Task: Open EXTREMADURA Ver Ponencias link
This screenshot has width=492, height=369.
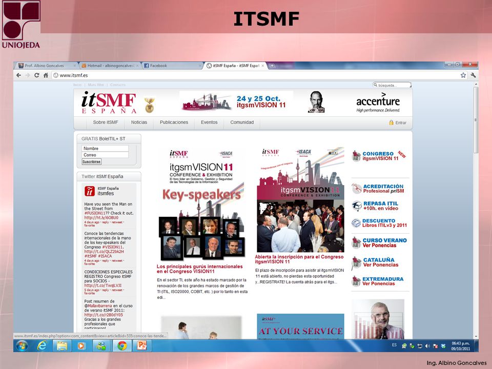Action: click(x=383, y=281)
